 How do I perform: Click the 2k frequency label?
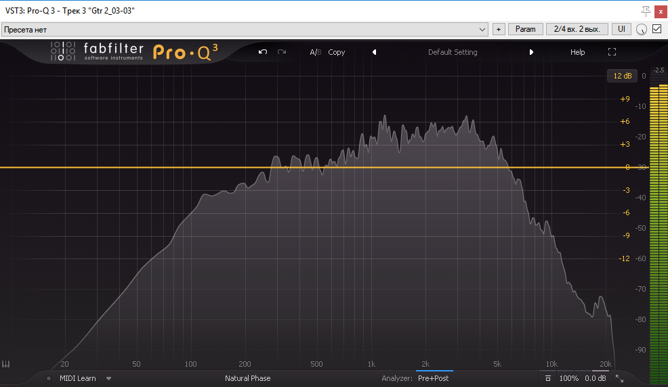[x=425, y=364]
